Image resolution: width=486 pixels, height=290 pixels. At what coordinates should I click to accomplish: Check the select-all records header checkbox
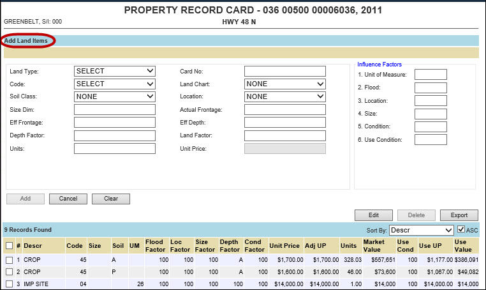point(9,245)
